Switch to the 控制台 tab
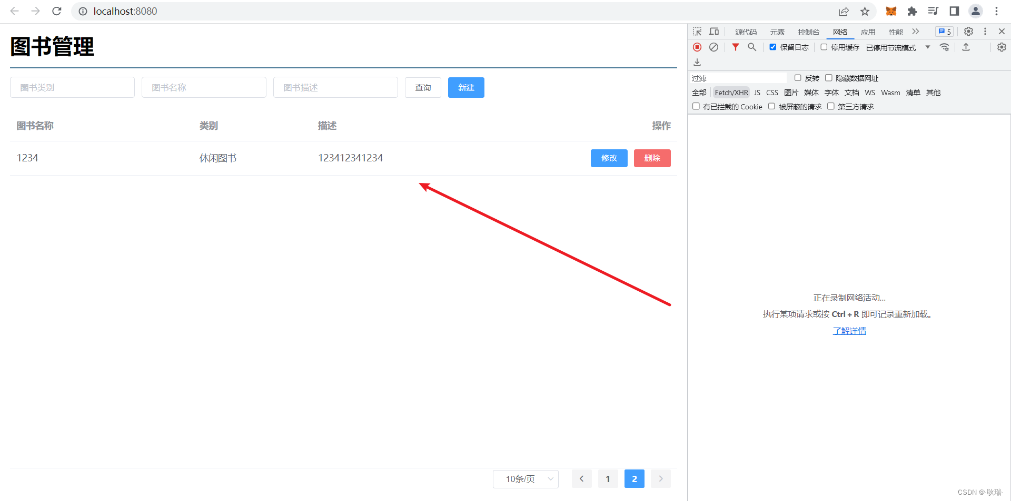Viewport: 1011px width, 501px height. click(808, 32)
